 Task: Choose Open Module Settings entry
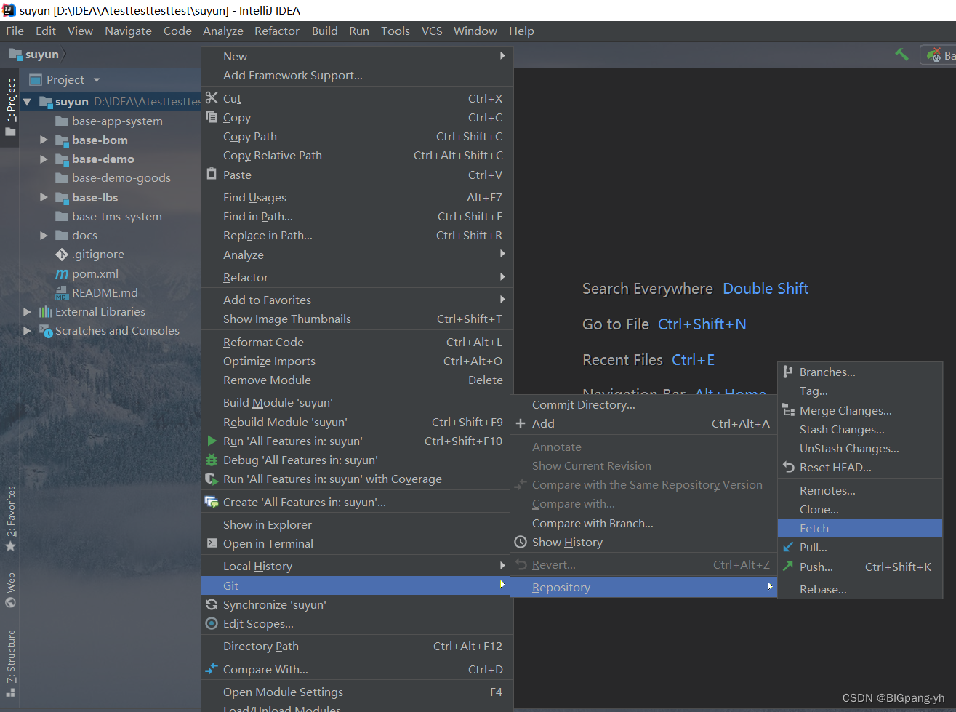(x=357, y=692)
